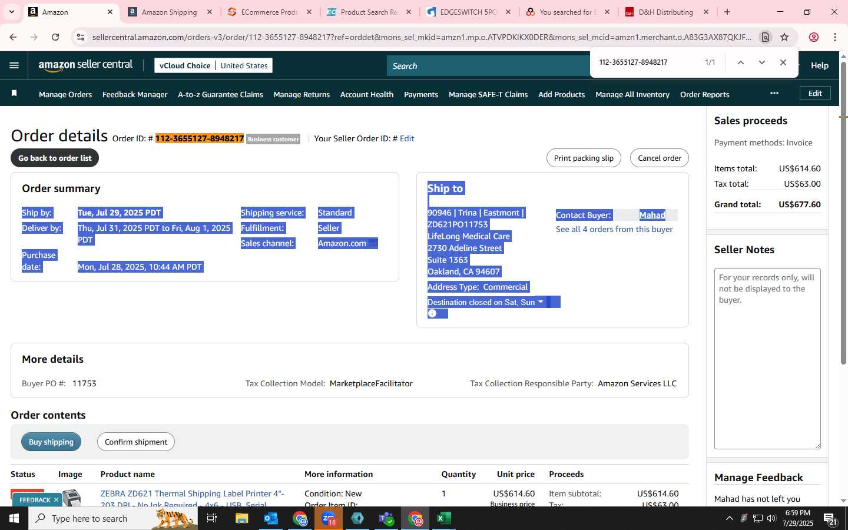Viewport: 848px width, 530px height.
Task: Click the amazon seller central logo
Action: tap(85, 65)
